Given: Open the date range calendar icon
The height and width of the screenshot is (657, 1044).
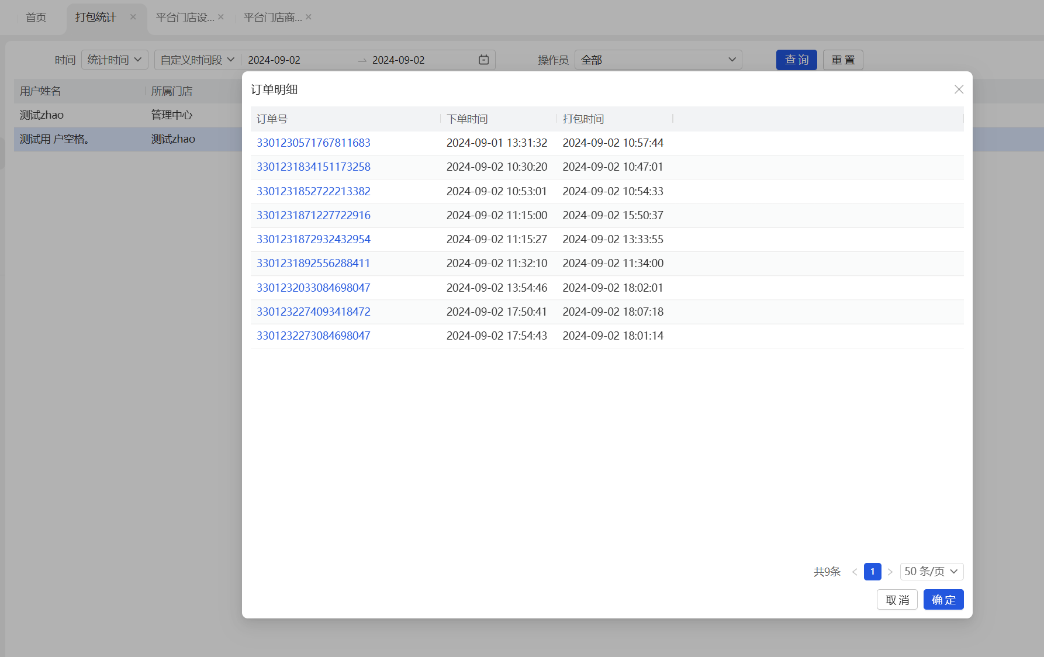Looking at the screenshot, I should click(483, 60).
